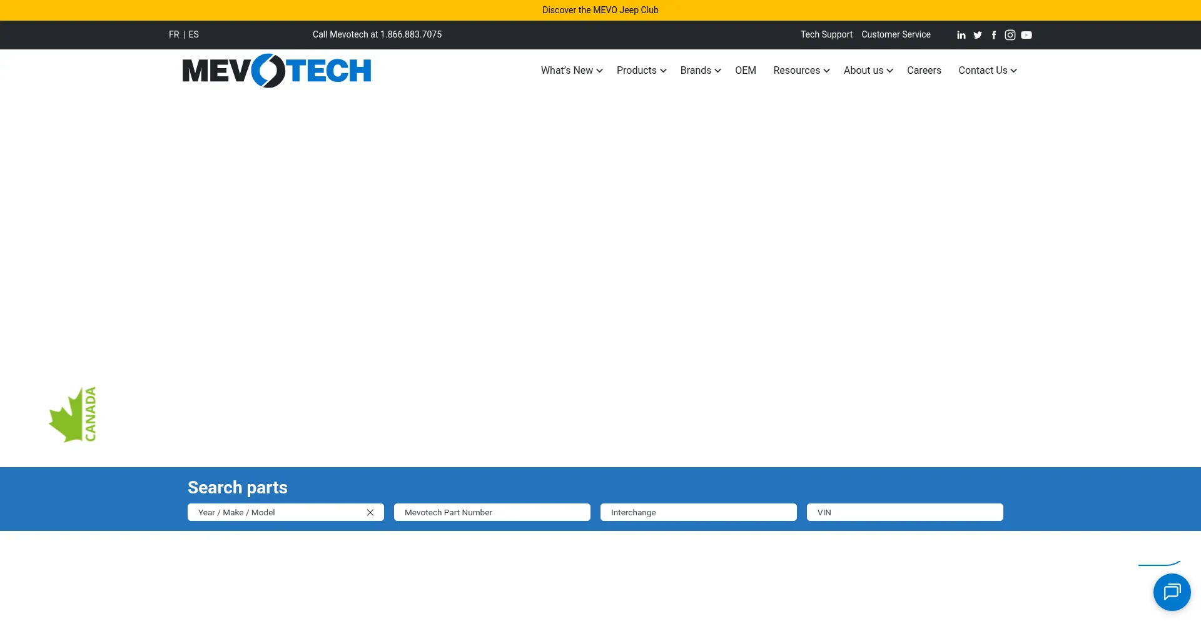Clear the Year / Make / Model field

pyautogui.click(x=370, y=512)
